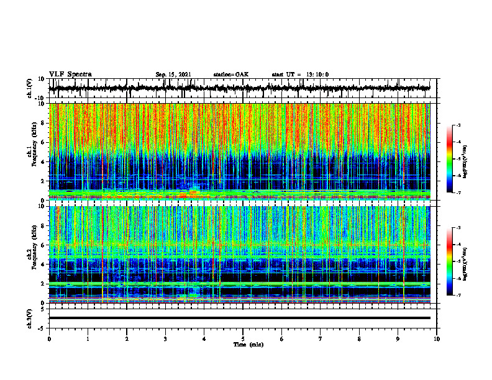The width and height of the screenshot is (492, 380).
Task: Click the '-7' label on ch.2 color bar
Action: (458, 296)
